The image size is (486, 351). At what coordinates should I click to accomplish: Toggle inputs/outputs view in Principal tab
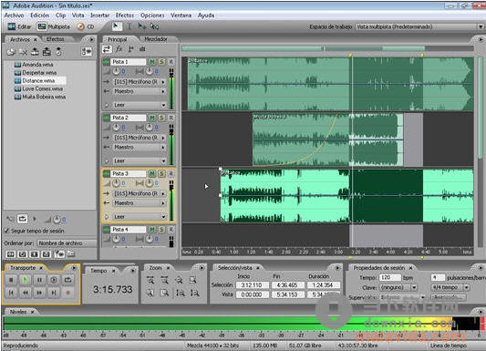point(107,49)
